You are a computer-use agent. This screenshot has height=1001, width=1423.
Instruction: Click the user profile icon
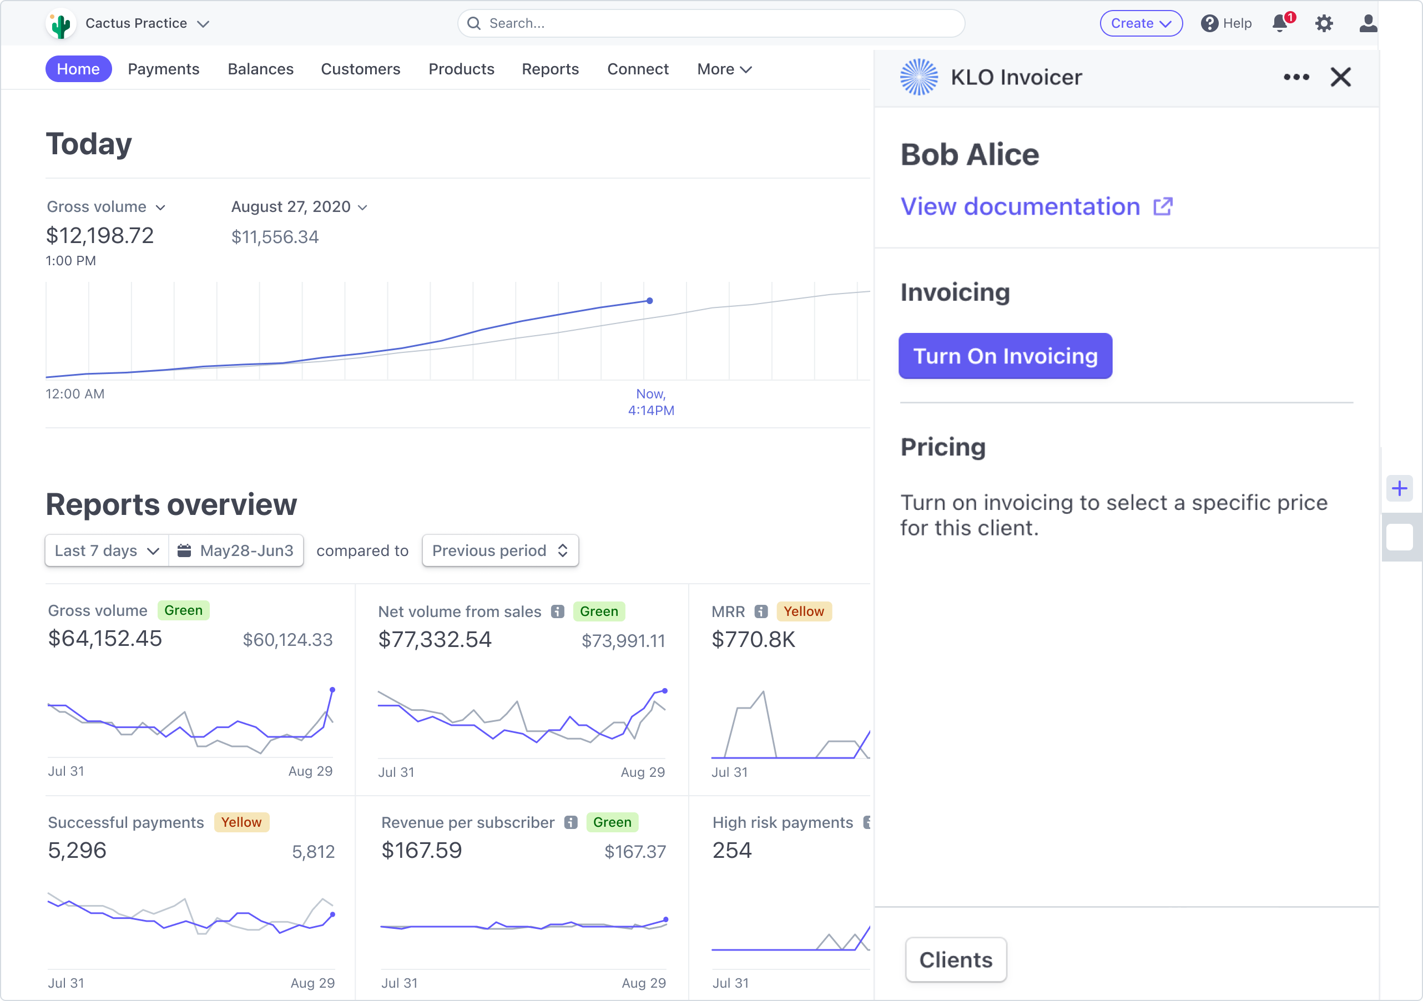click(1367, 23)
